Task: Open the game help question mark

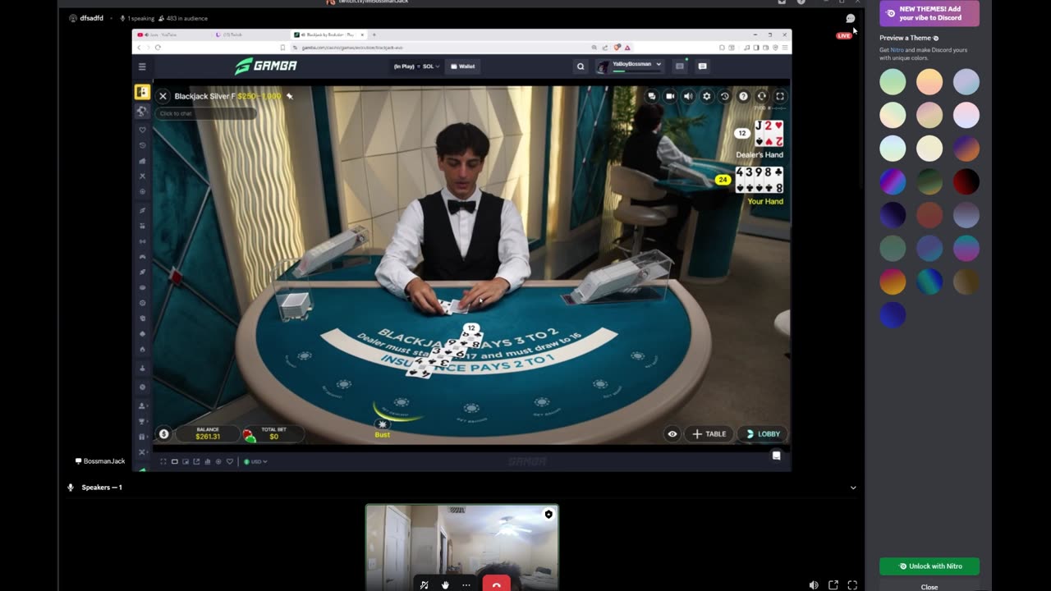Action: click(x=743, y=96)
